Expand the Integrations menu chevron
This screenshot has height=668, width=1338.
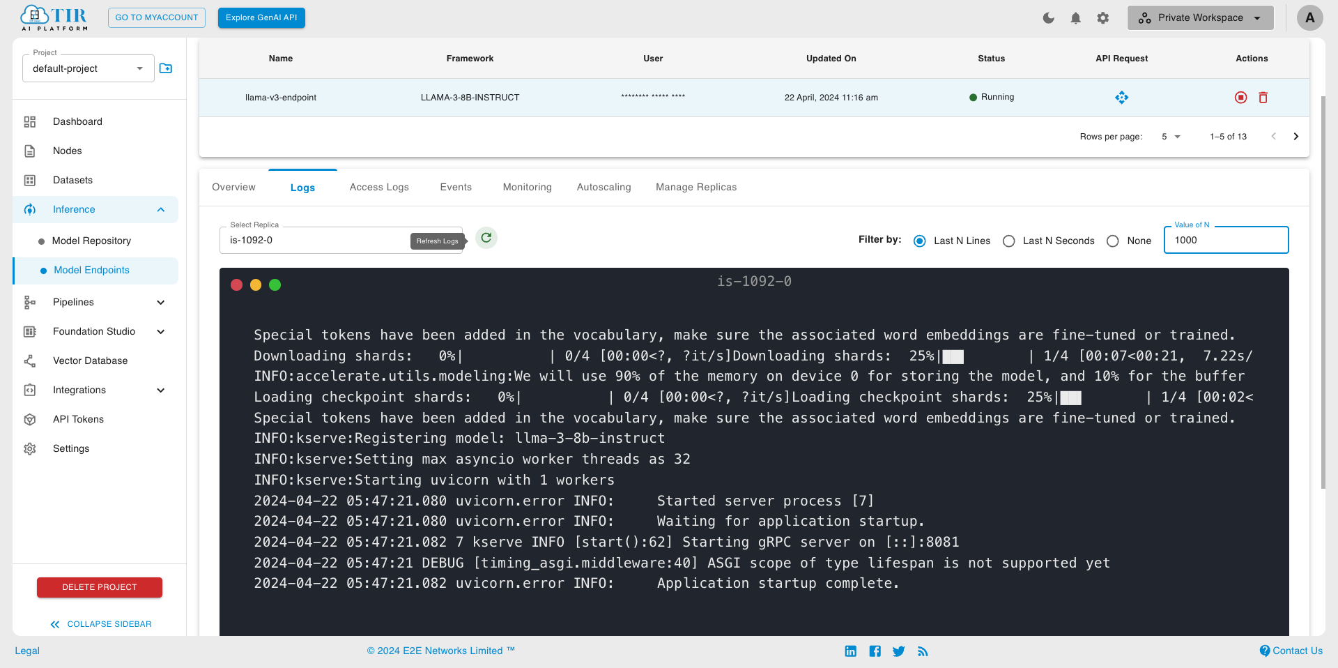[x=161, y=390]
